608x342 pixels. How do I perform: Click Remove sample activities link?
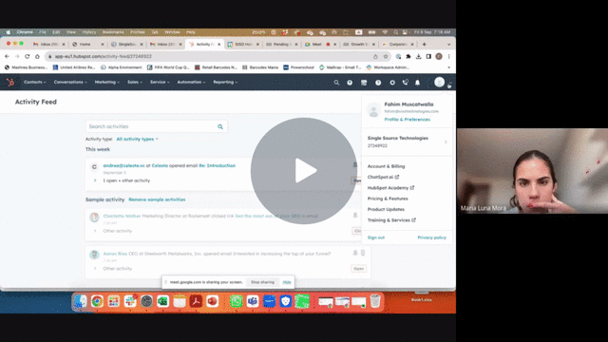click(157, 199)
